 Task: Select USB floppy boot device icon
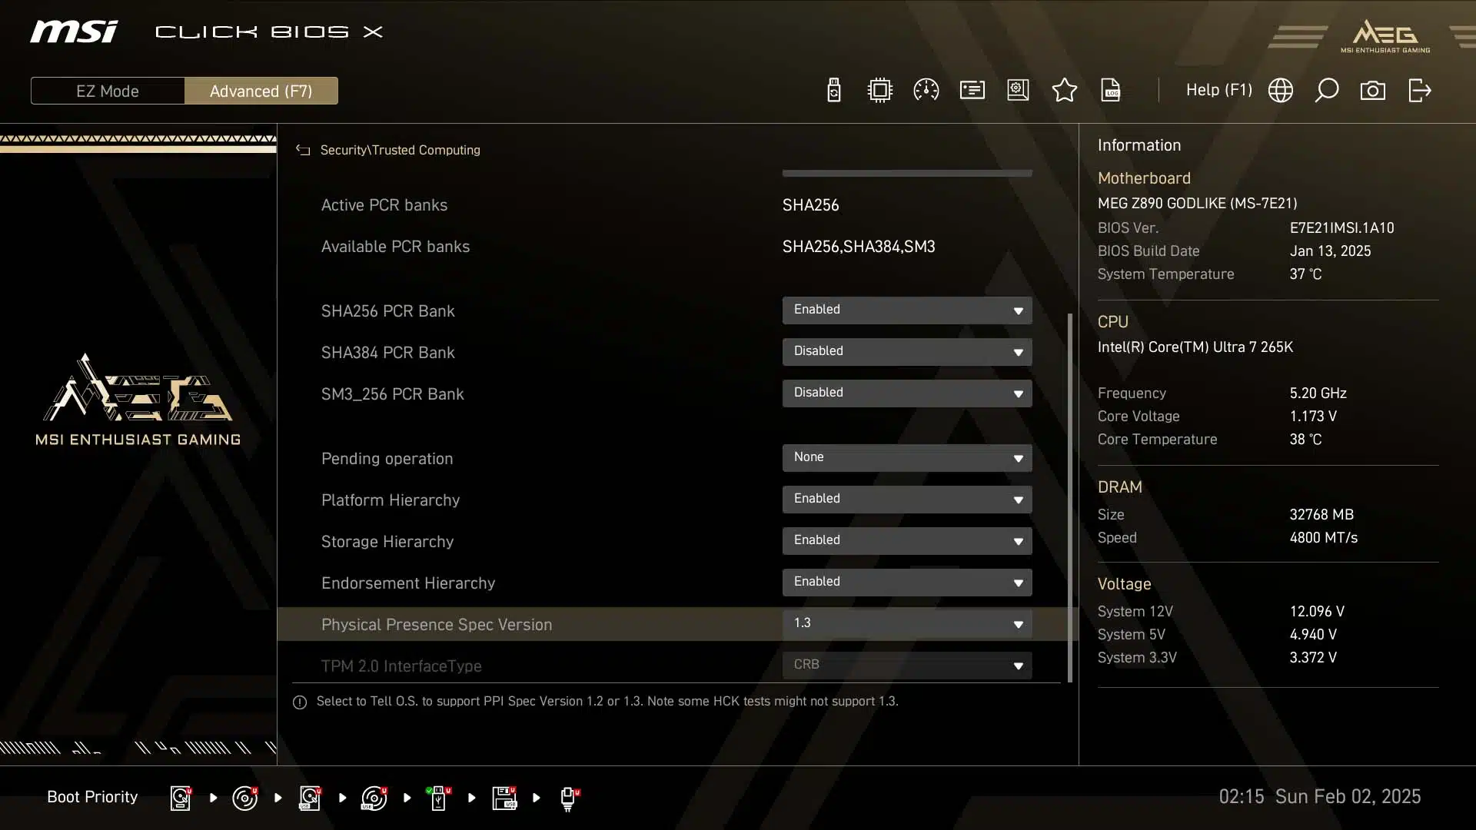(x=504, y=798)
